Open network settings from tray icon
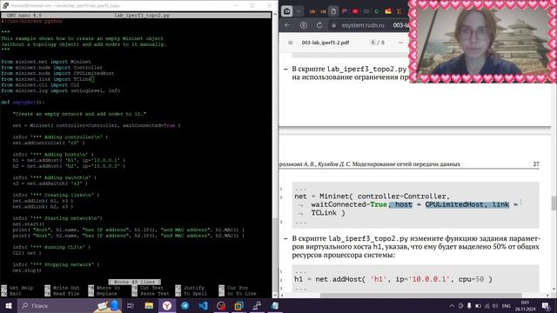Image resolution: width=557 pixels, height=313 pixels. pyautogui.click(x=487, y=306)
